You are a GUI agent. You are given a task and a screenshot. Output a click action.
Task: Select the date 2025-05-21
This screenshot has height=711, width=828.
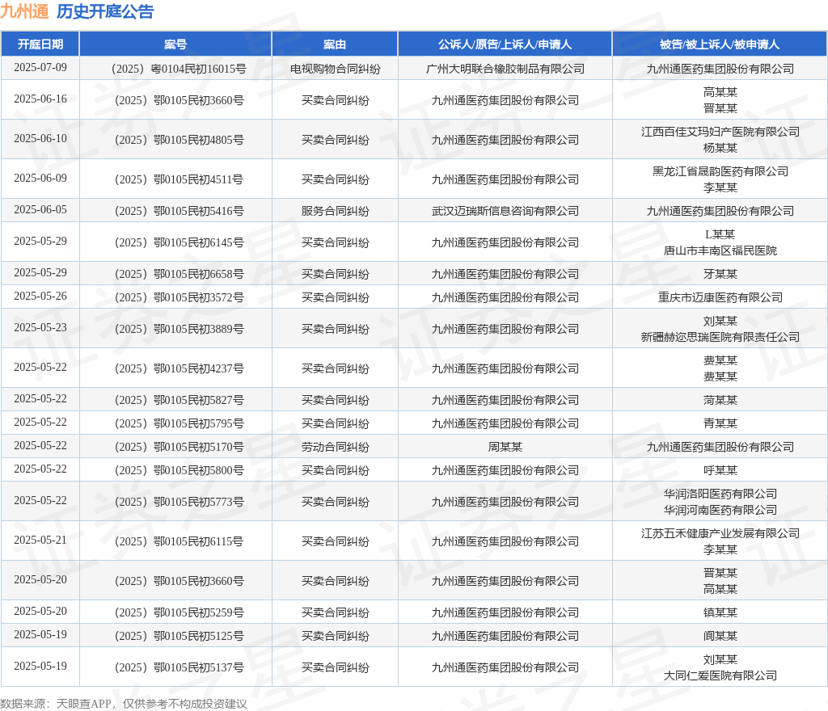click(40, 541)
